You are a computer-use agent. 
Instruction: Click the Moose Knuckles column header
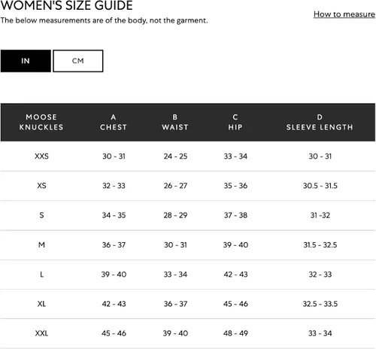tap(41, 122)
